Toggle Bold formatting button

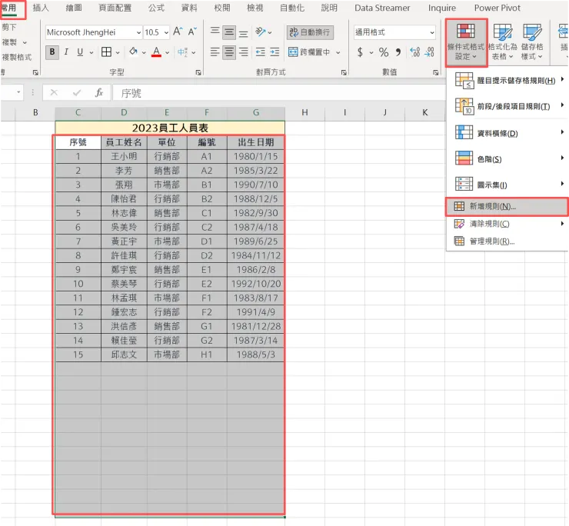point(52,52)
